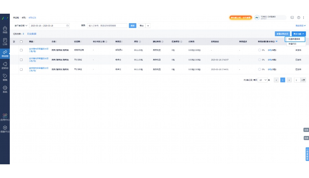Open the arrow dropdown beside 导出 button

pyautogui.click(x=148, y=25)
